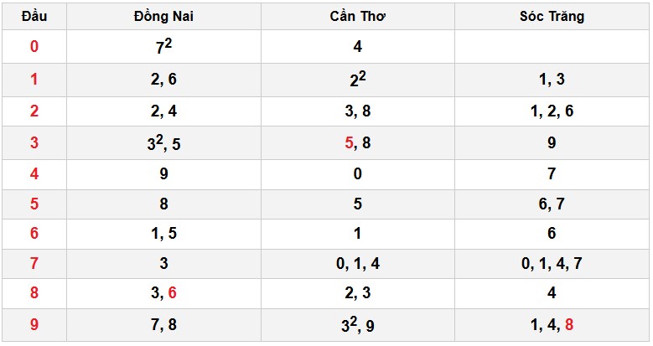Image resolution: width=653 pixels, height=346 pixels.
Task: Click Đồng Nai cell in row 3
Action: 163,143
